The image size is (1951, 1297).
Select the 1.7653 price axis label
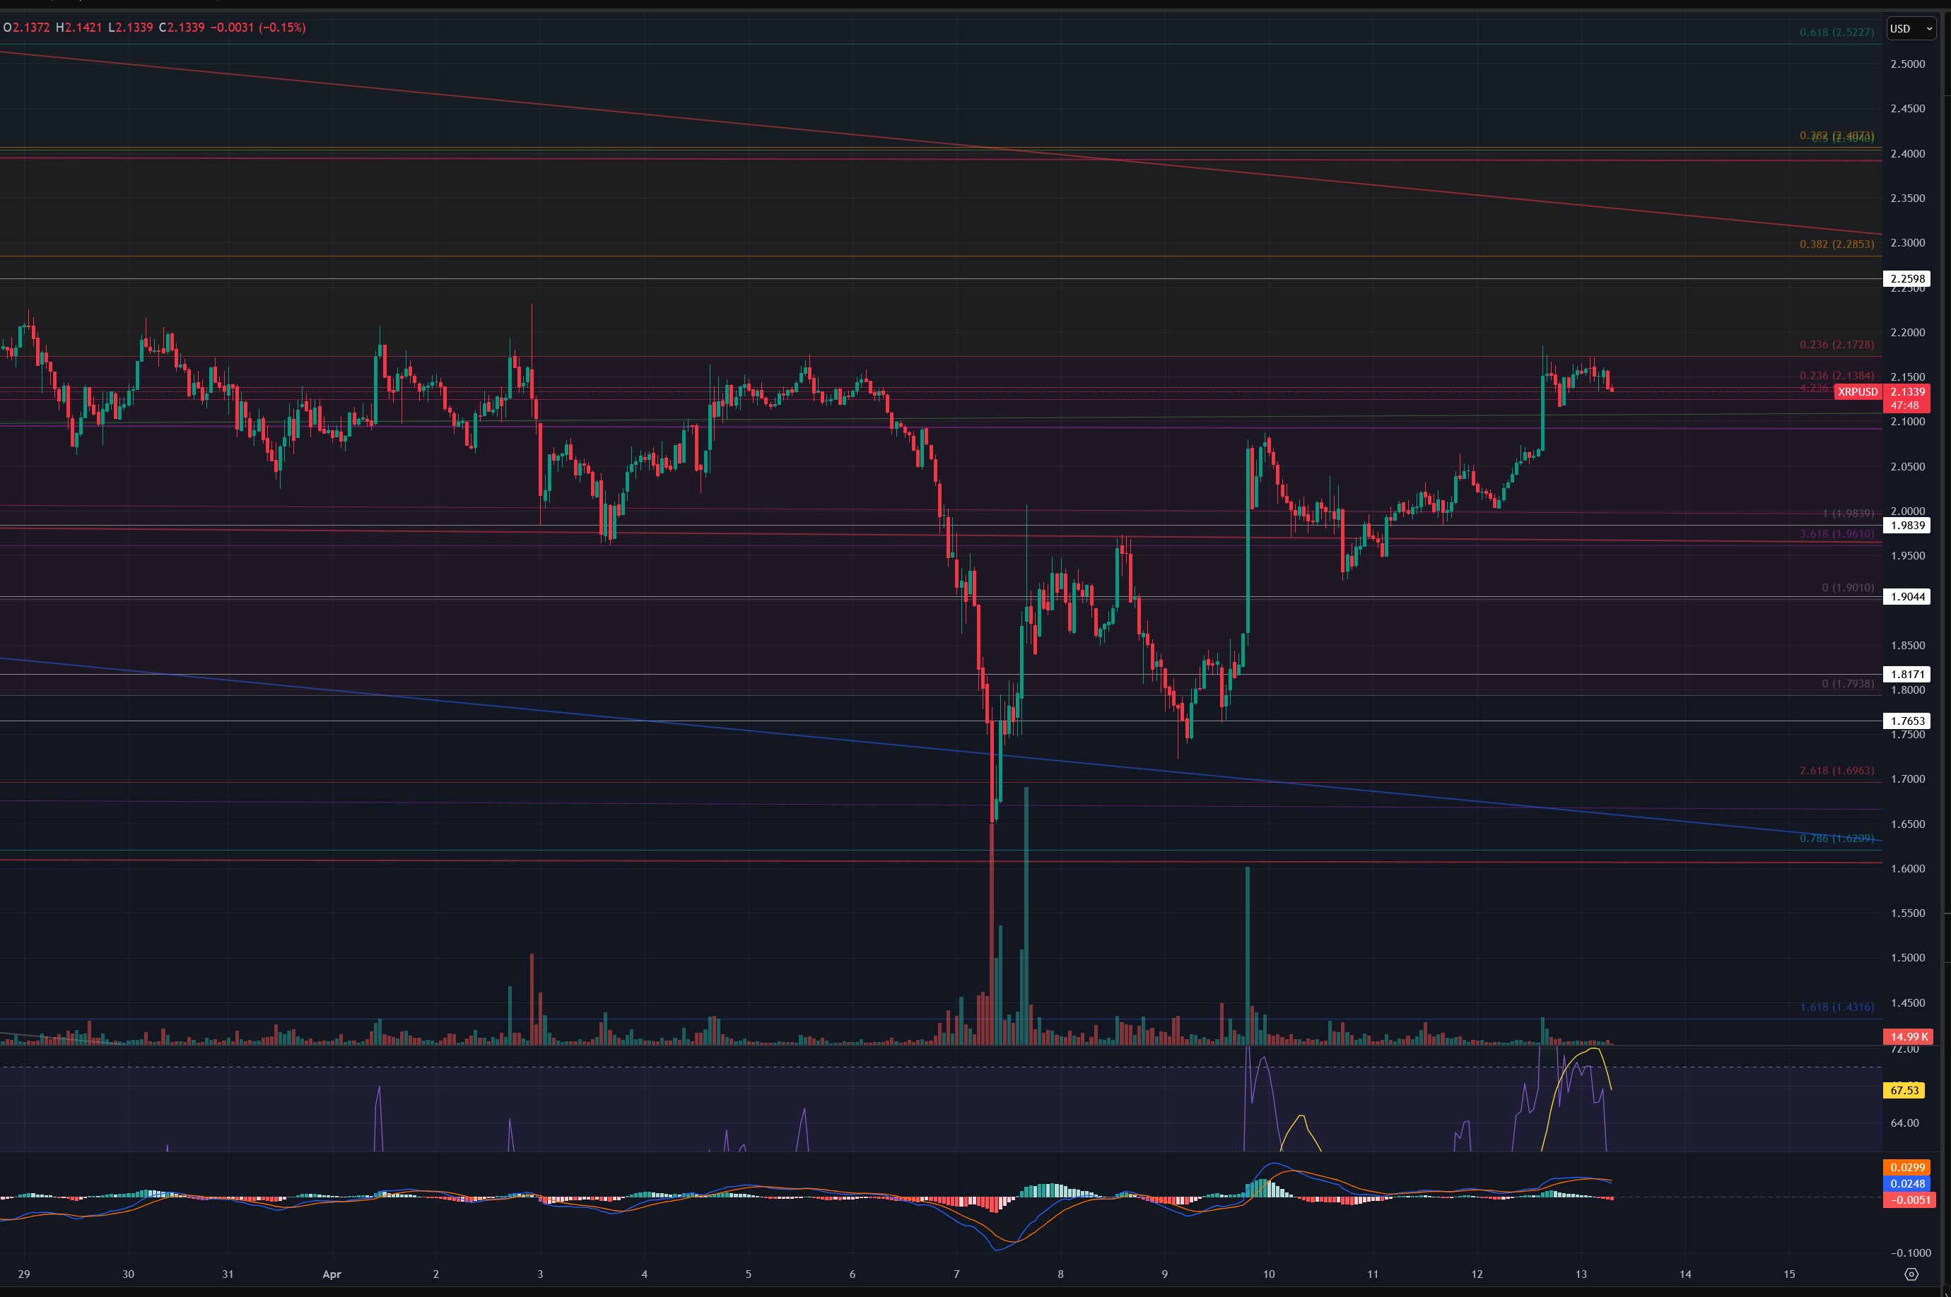1906,721
